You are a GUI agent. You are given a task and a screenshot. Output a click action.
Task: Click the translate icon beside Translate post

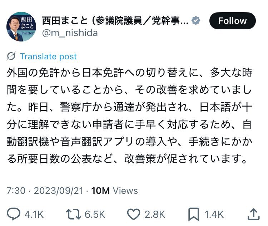[11, 56]
